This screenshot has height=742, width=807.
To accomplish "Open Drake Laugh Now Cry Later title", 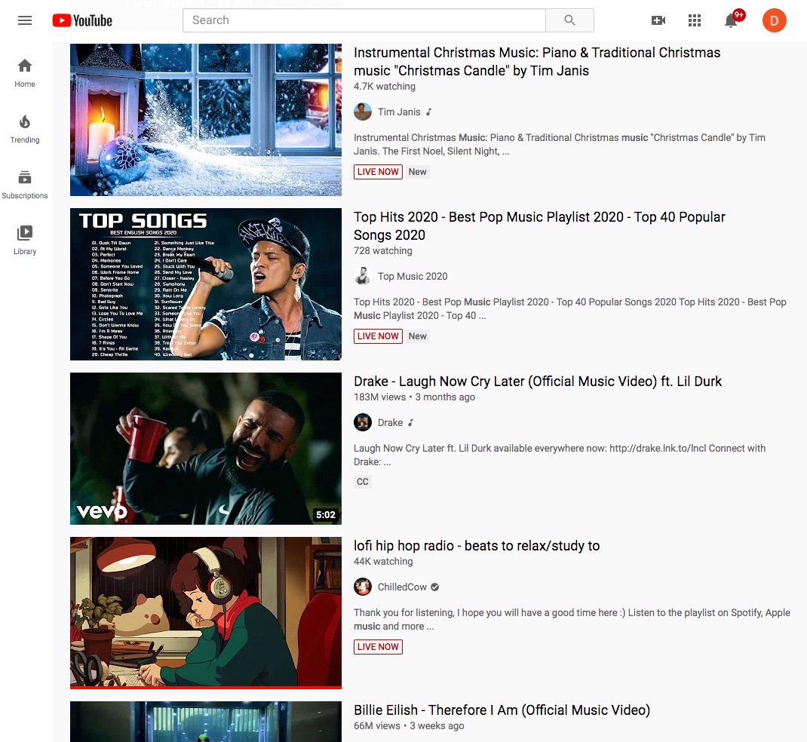I will click(537, 382).
